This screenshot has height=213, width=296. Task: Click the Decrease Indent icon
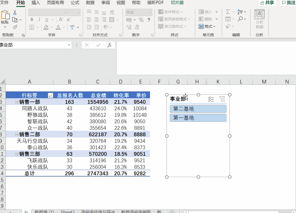click(x=89, y=27)
